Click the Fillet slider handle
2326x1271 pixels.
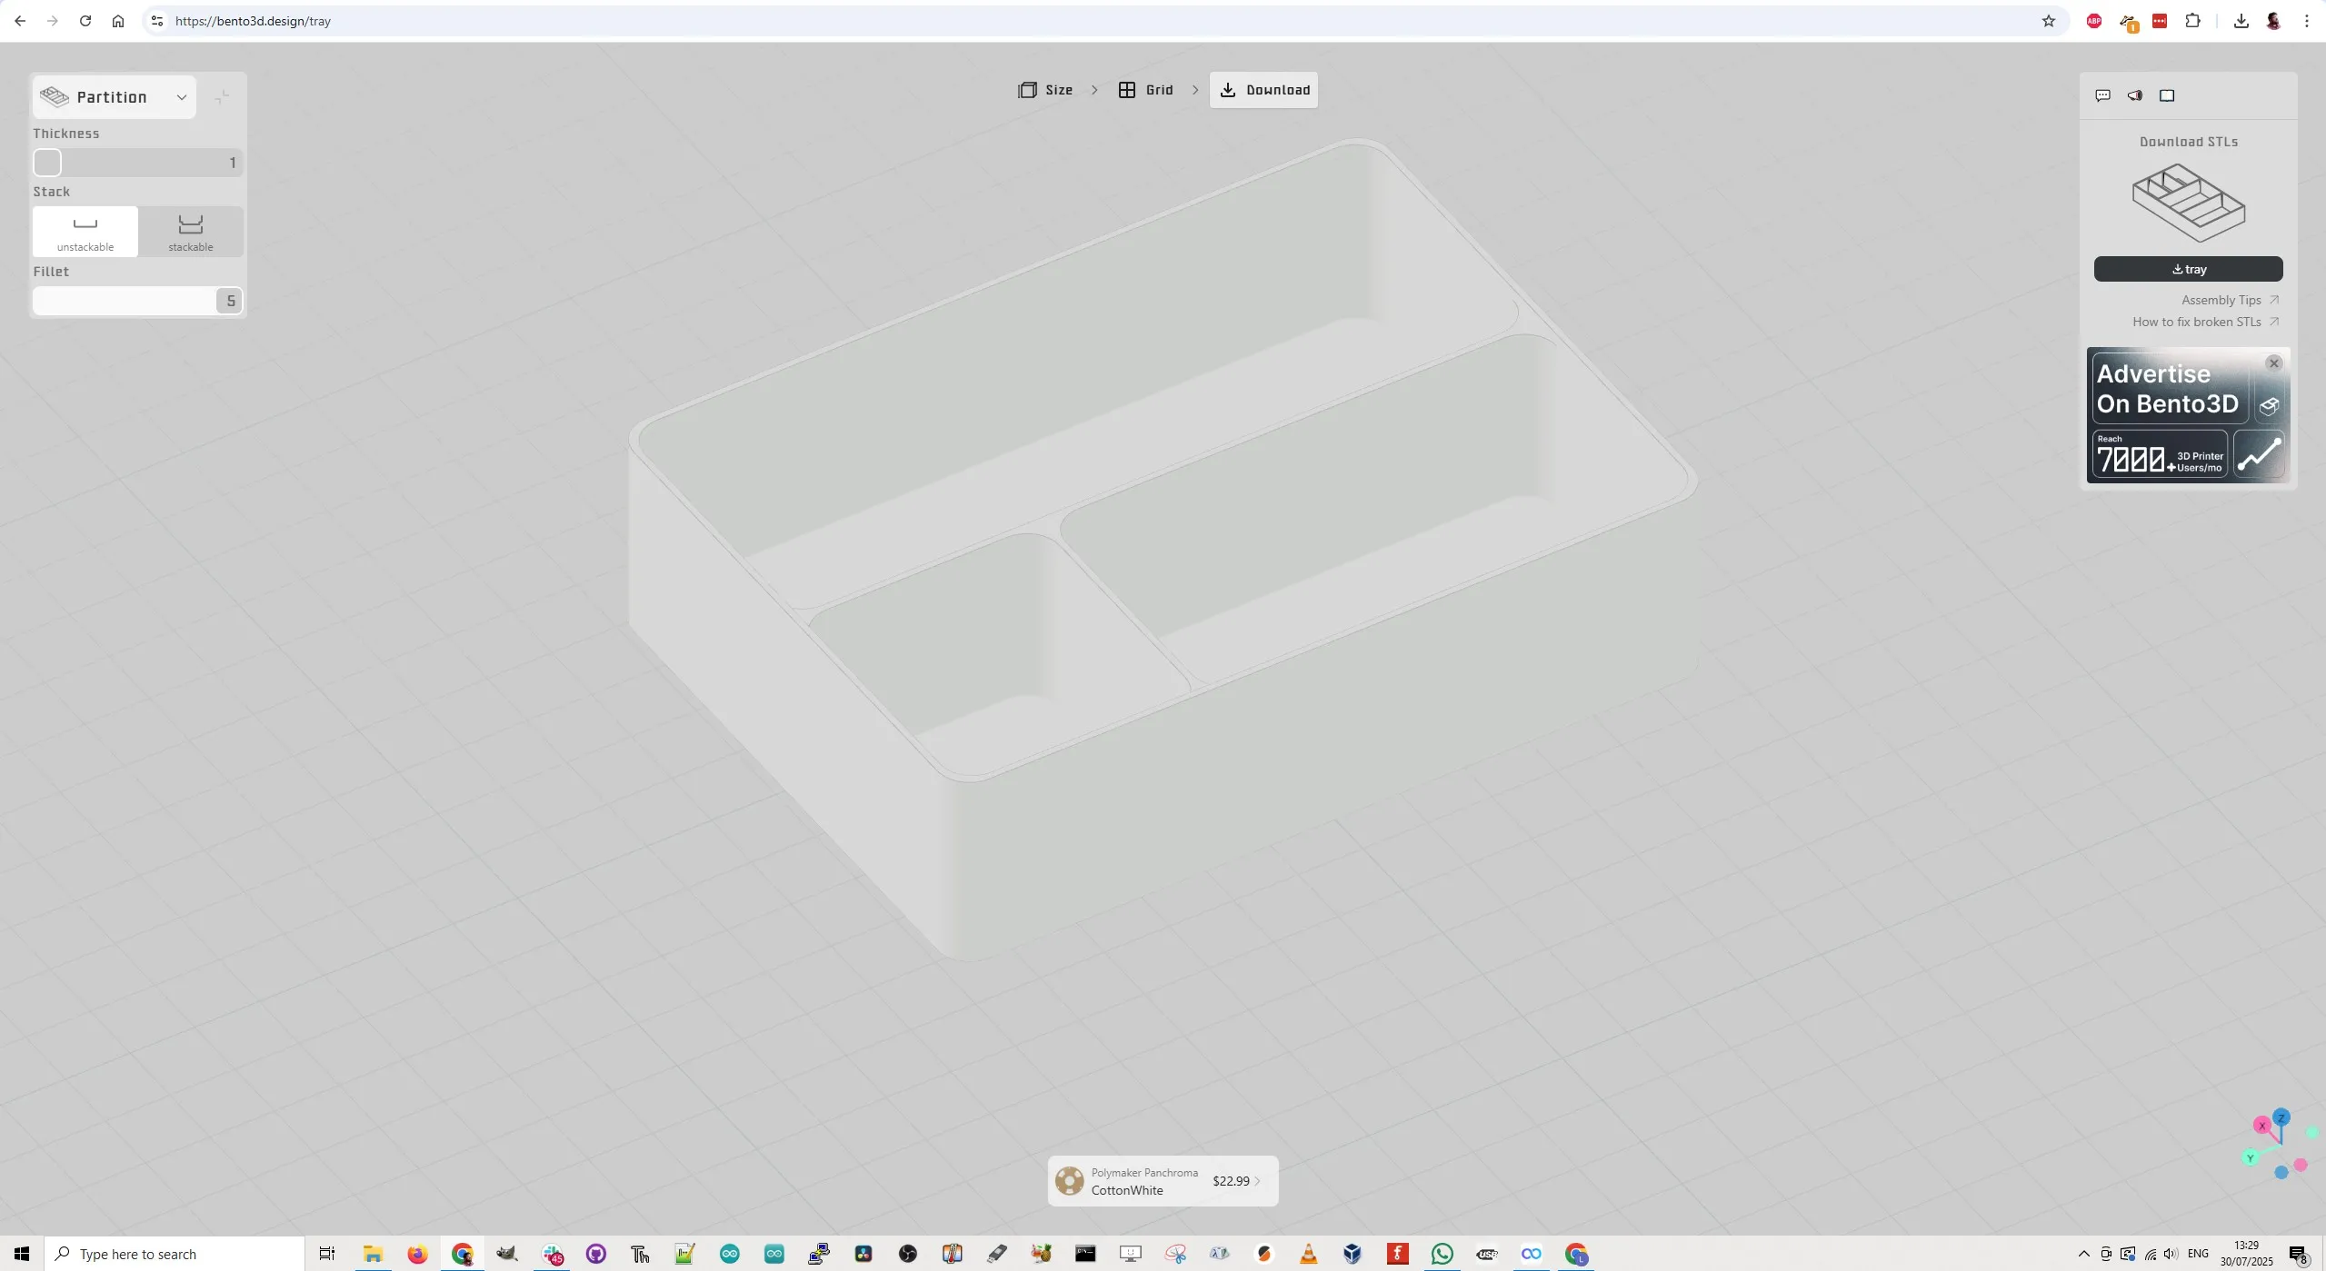pyautogui.click(x=229, y=301)
